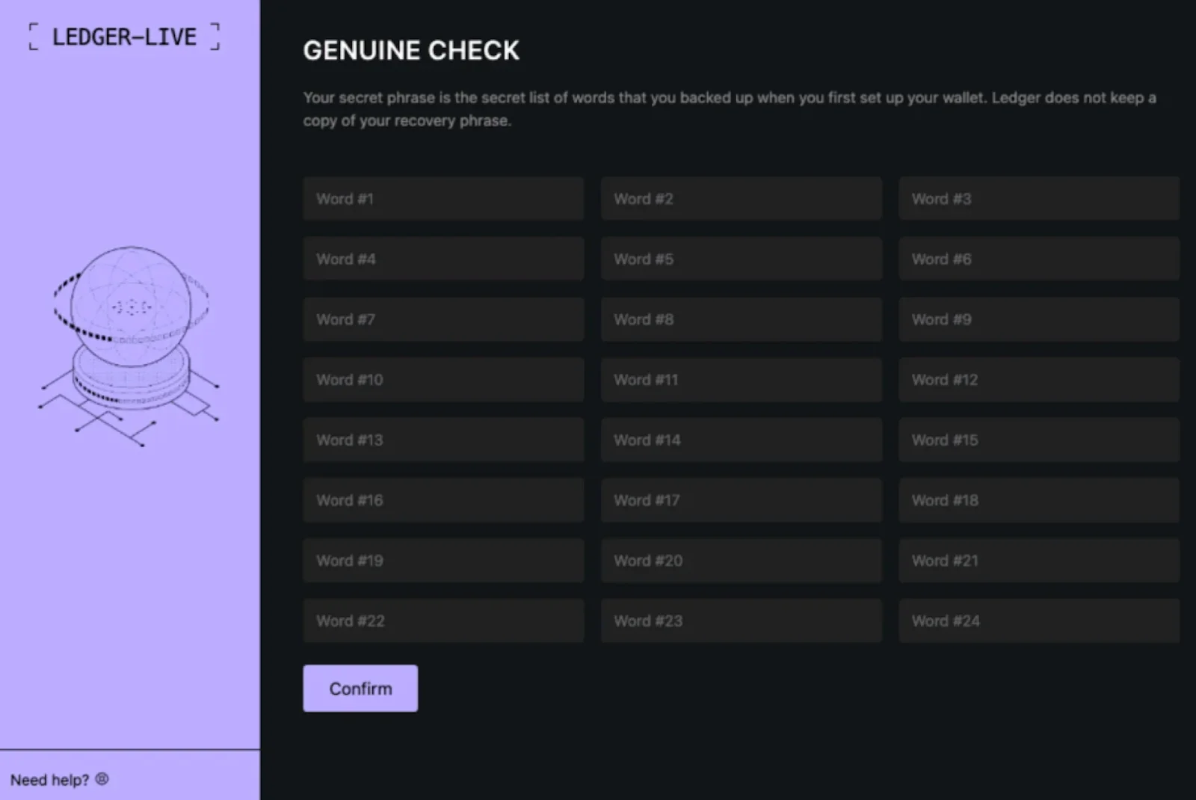Image resolution: width=1196 pixels, height=800 pixels.
Task: Click the help icon next to Need help
Action: [x=102, y=779]
